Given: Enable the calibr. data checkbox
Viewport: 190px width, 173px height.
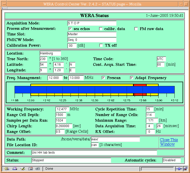Looking at the screenshot, I should tap(101, 29).
